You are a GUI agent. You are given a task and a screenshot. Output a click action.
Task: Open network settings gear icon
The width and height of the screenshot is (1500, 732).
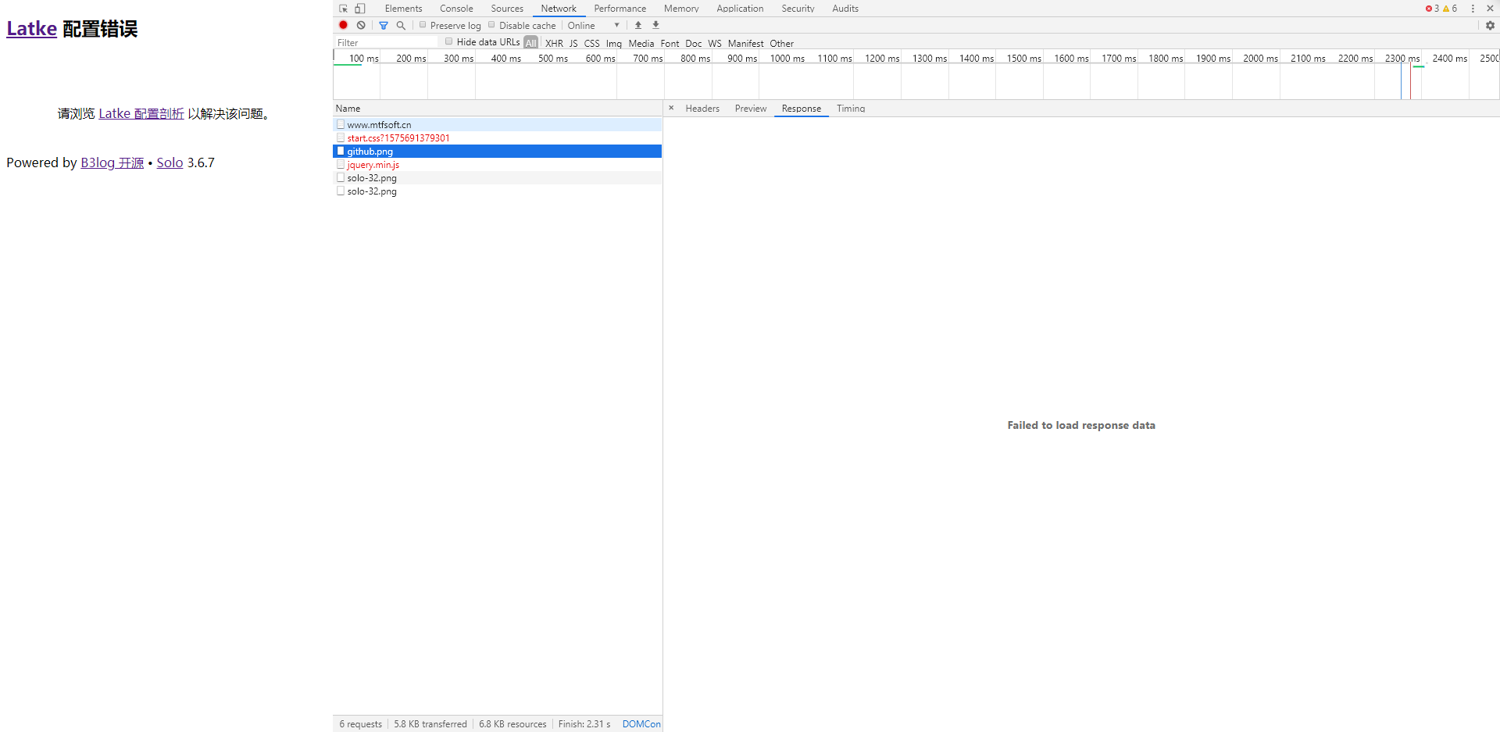coord(1490,25)
